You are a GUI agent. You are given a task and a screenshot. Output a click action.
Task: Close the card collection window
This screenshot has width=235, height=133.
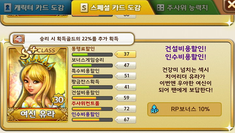229,6
